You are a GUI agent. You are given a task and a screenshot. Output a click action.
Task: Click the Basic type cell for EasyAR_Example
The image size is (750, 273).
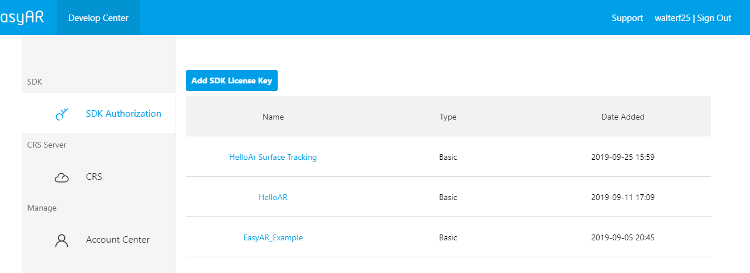[x=448, y=237]
